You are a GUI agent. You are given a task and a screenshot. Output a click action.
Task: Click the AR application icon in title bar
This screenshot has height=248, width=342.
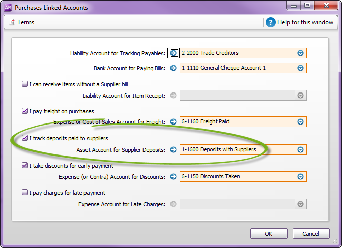point(8,7)
